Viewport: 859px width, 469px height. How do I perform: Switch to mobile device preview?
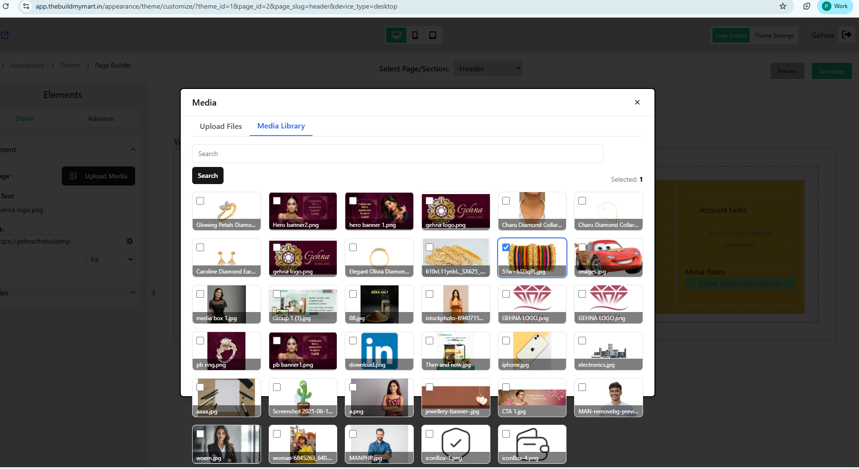(415, 35)
